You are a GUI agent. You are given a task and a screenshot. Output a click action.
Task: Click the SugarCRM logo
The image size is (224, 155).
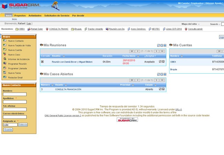click(21, 6)
